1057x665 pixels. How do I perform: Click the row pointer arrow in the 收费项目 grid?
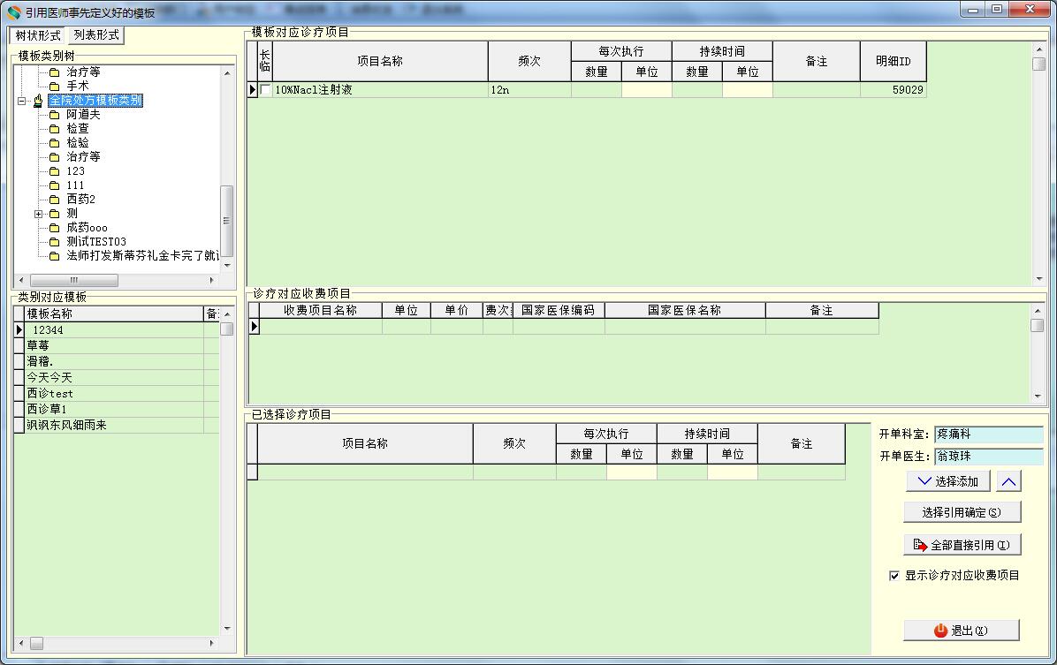click(255, 327)
